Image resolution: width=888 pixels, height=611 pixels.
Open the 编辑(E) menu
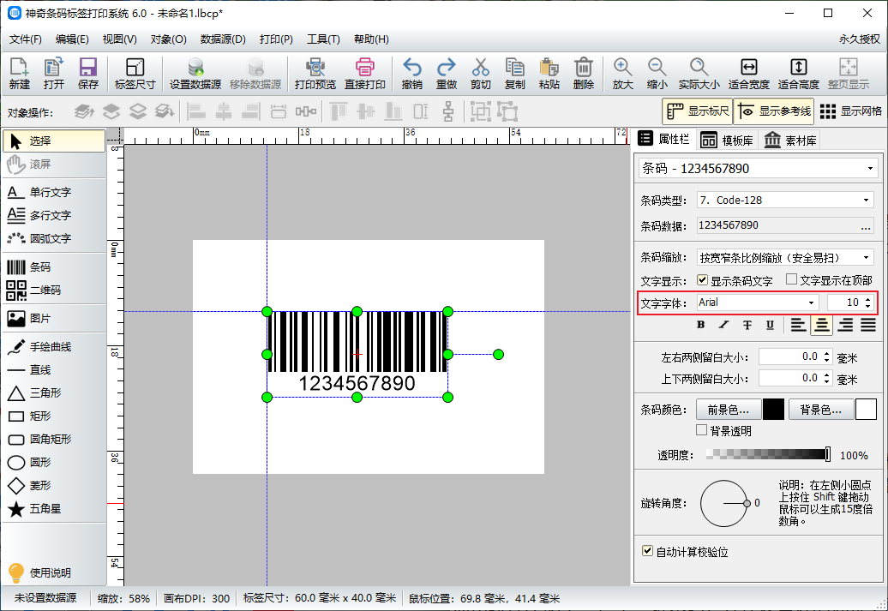coord(72,39)
